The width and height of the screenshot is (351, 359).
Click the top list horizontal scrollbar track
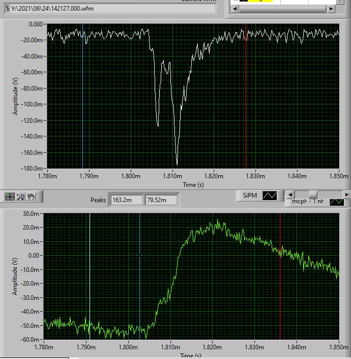(x=283, y=9)
